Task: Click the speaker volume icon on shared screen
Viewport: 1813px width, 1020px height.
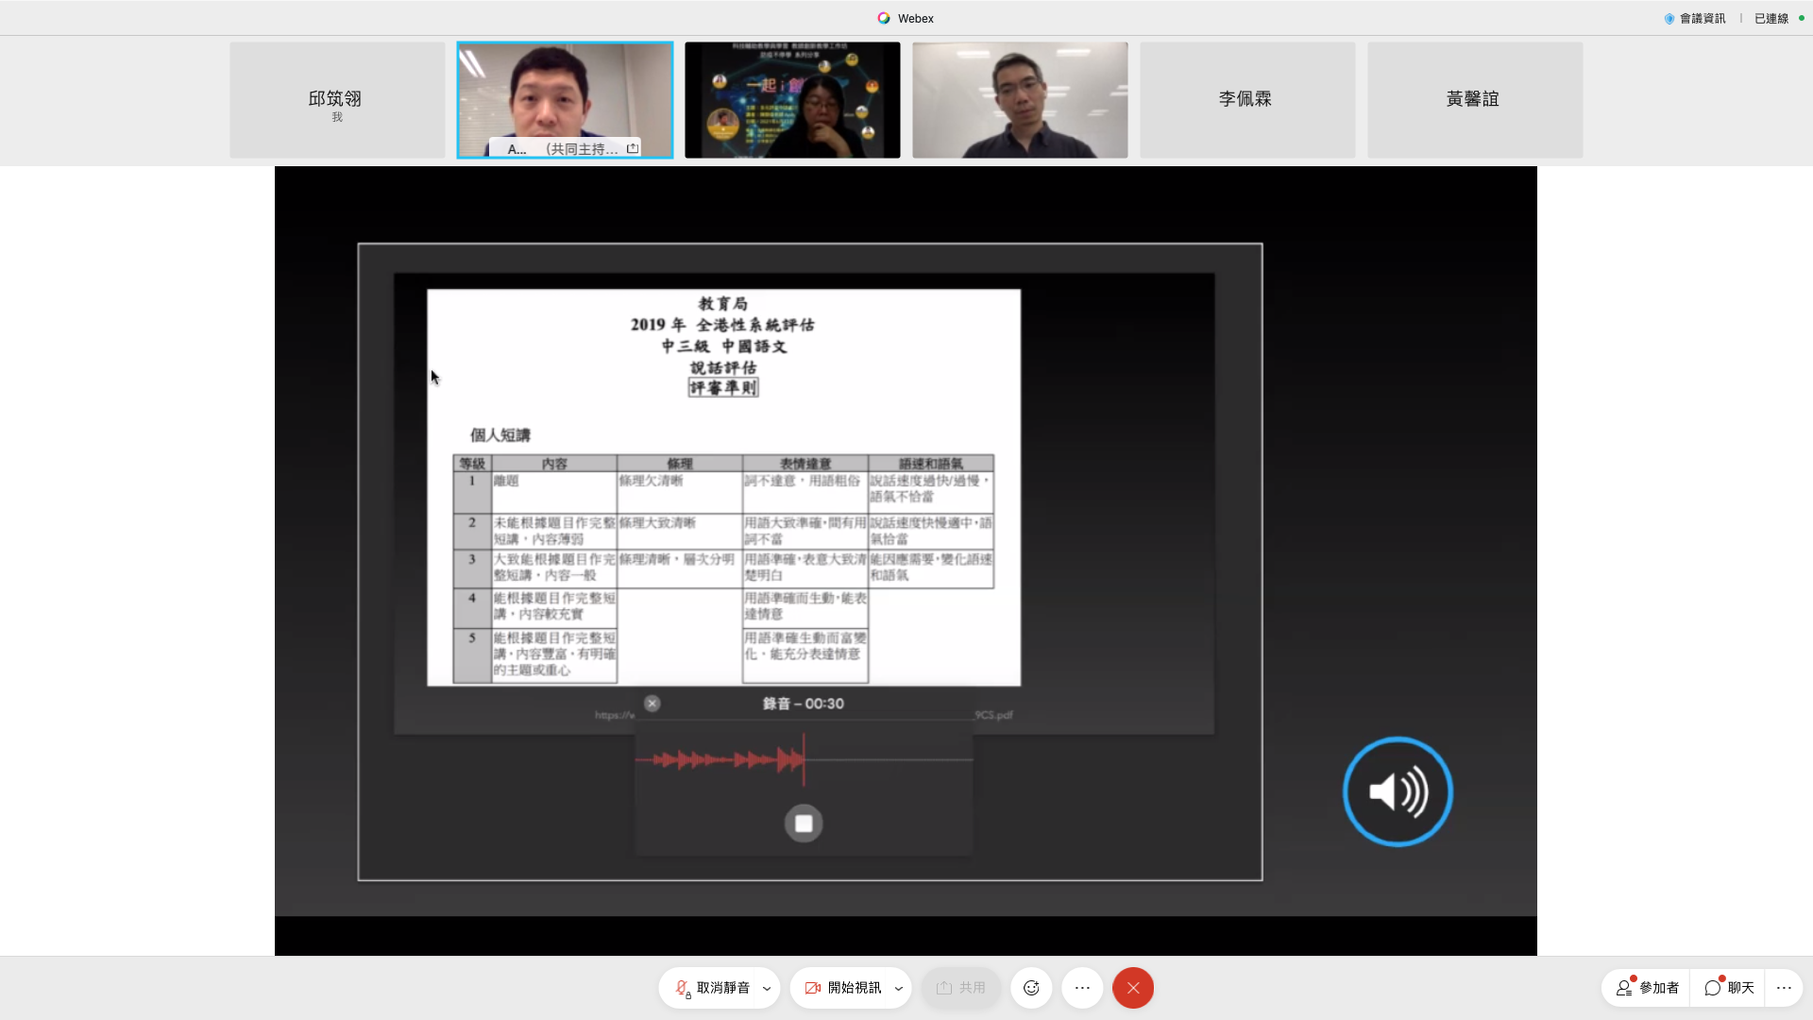Action: tap(1398, 791)
